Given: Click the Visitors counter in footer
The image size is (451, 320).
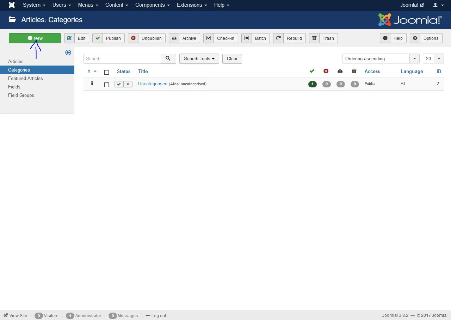Looking at the screenshot, I should 47,315.
